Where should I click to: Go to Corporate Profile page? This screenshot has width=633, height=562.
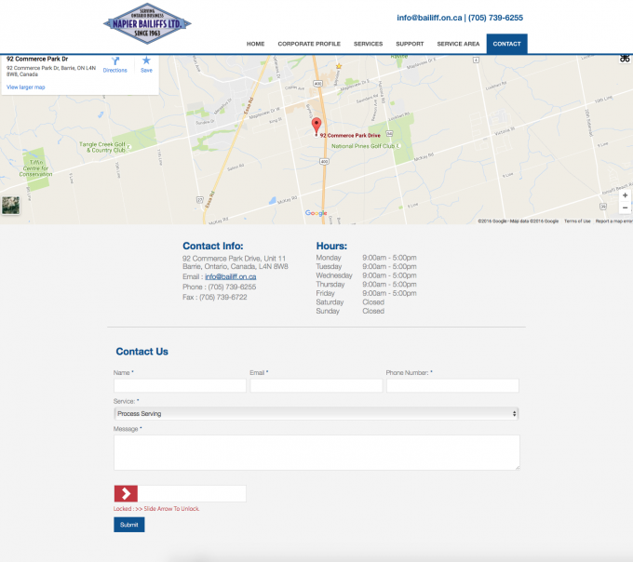click(309, 44)
